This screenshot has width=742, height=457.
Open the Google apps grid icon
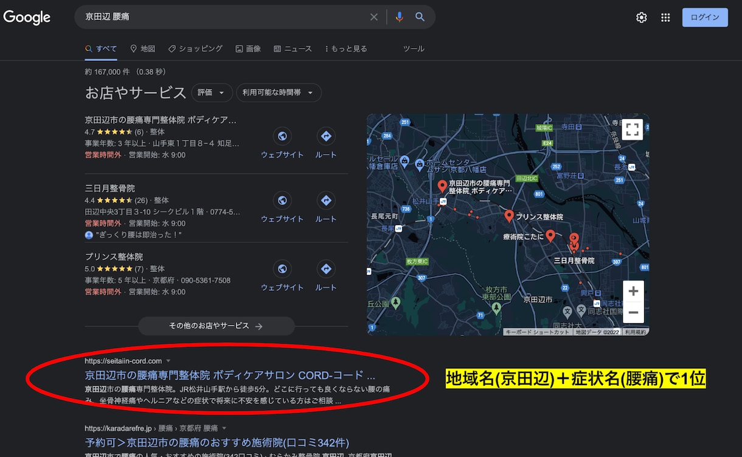point(665,18)
